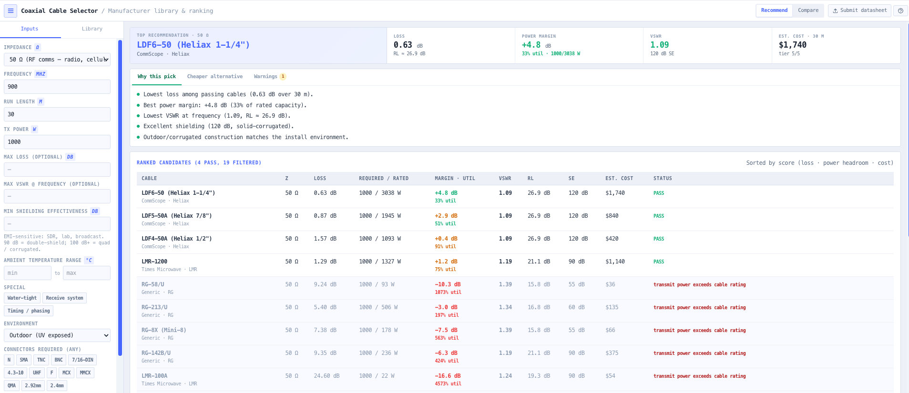
Task: Show the Warnings tab
Action: point(270,77)
